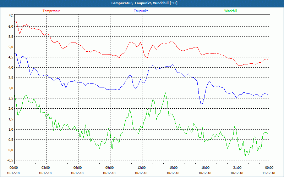
Task: Click the 6,0 y-axis value
Action: point(11,26)
